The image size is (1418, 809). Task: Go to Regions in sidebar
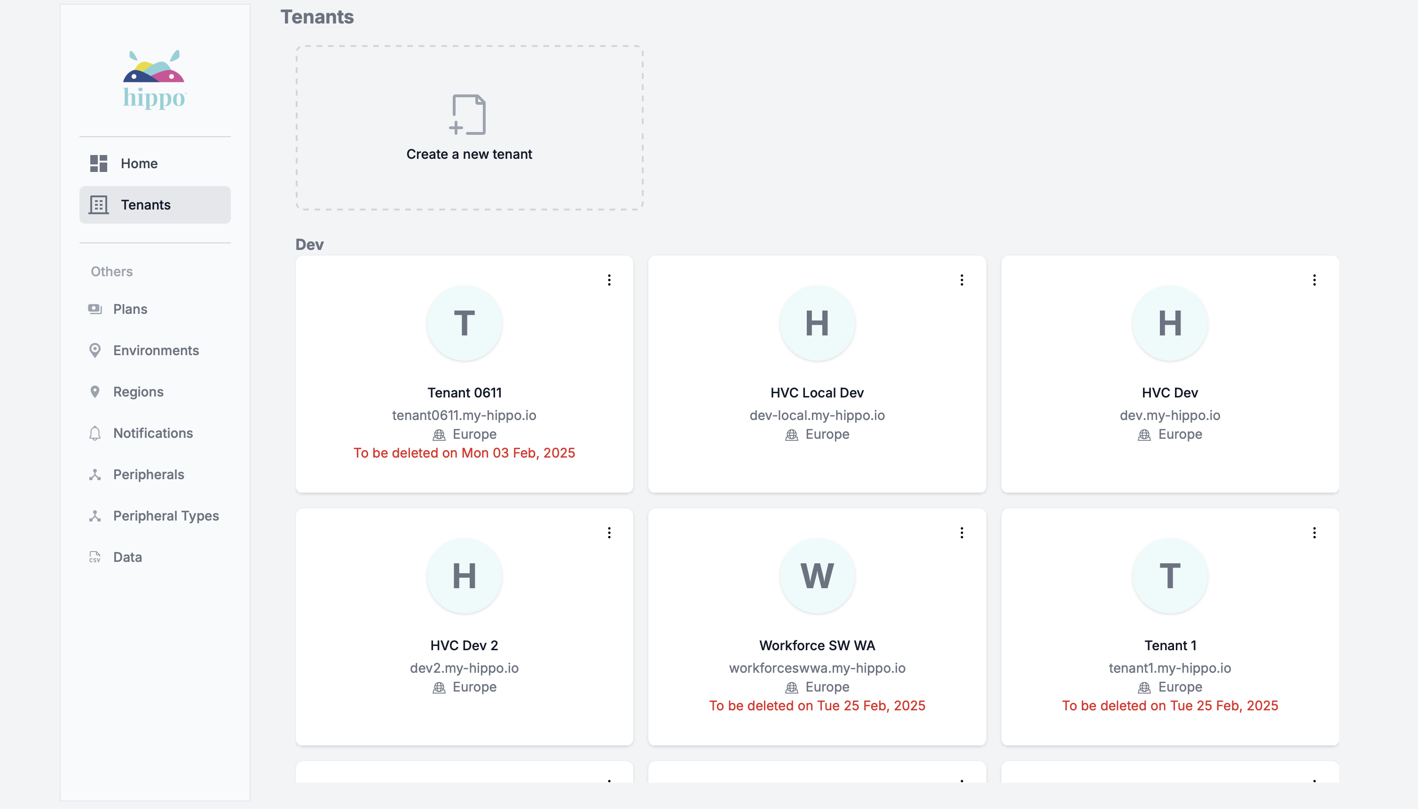click(138, 392)
